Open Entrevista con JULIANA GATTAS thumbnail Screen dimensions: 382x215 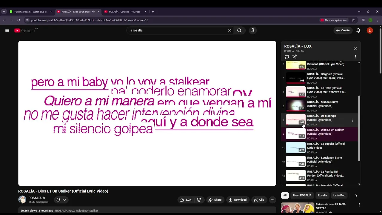[298, 208]
